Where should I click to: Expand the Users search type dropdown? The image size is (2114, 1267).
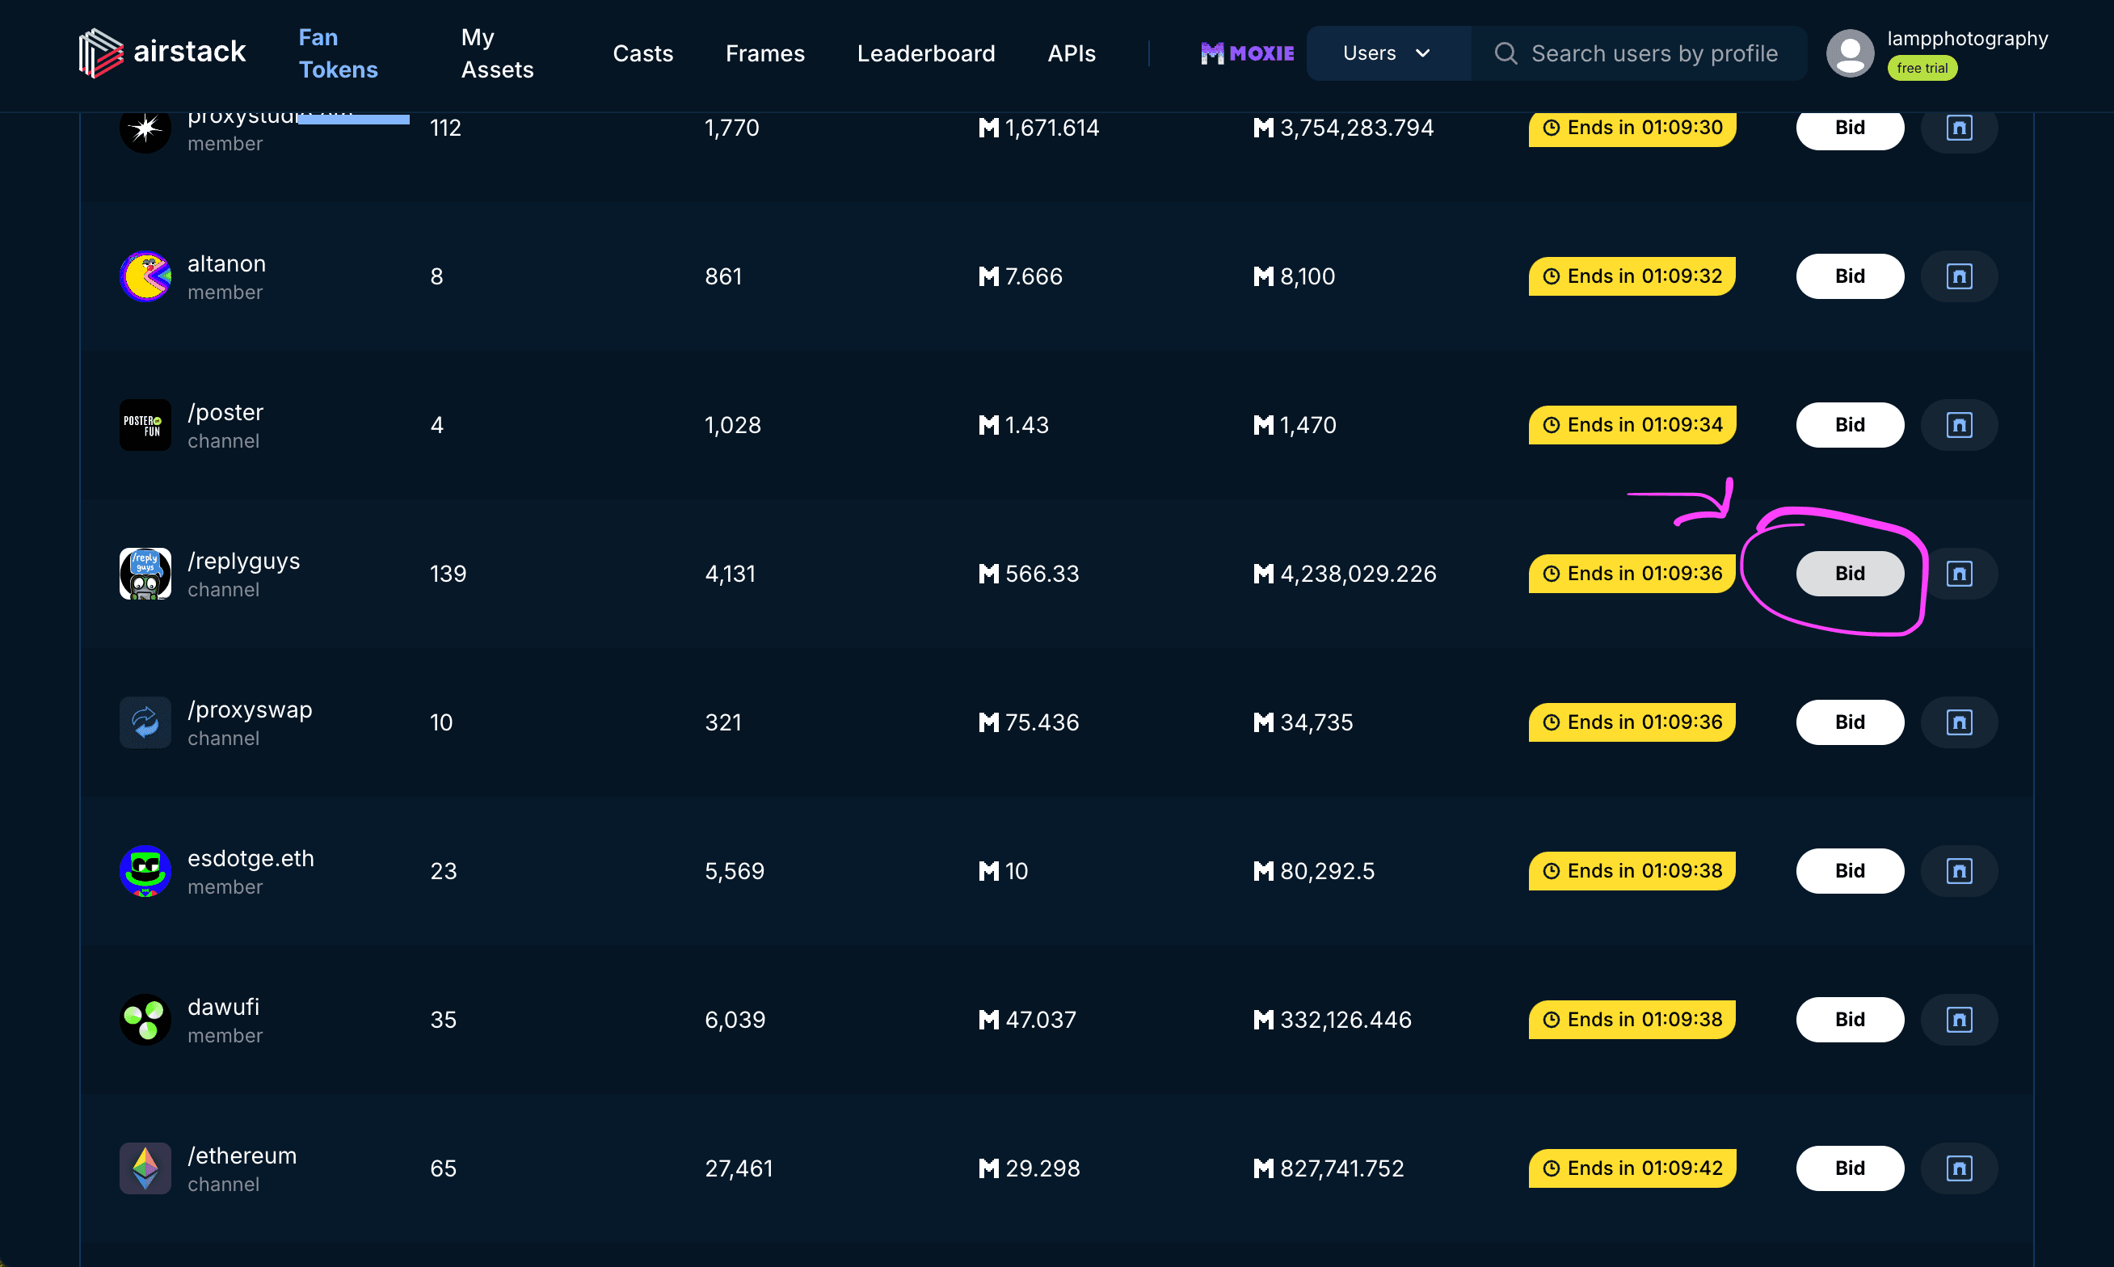point(1388,53)
